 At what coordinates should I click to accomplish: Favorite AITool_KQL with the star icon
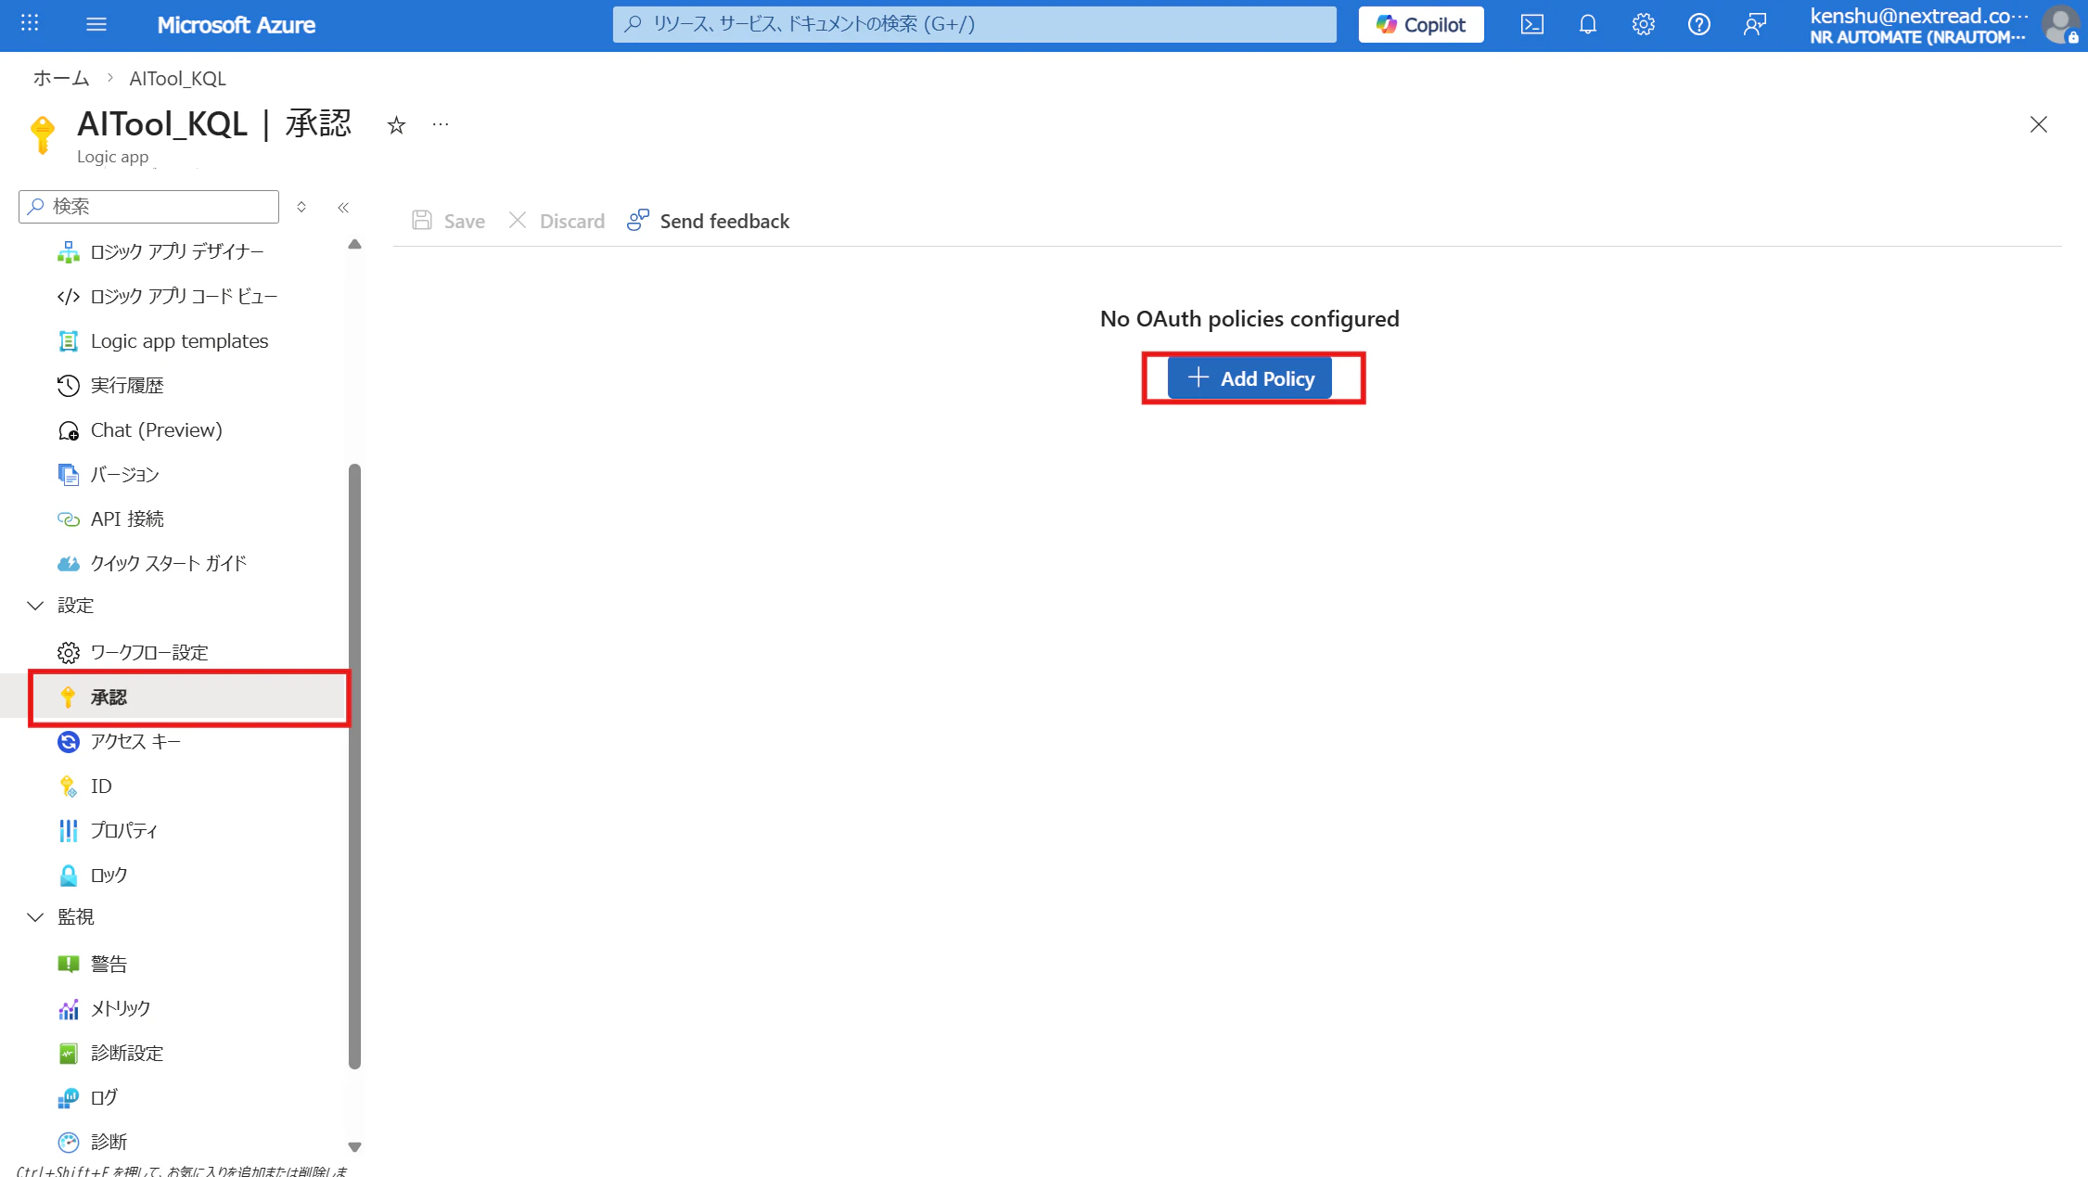point(396,125)
